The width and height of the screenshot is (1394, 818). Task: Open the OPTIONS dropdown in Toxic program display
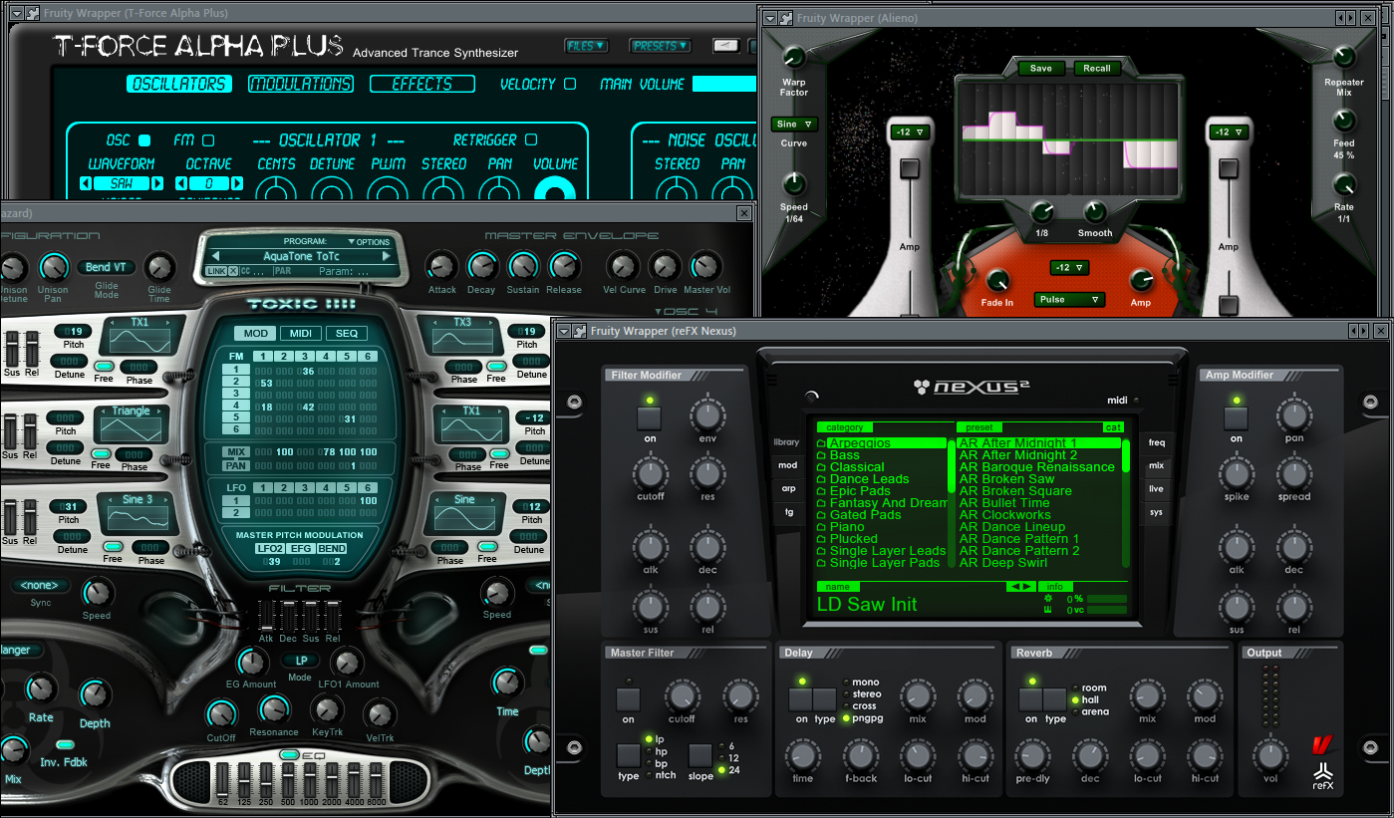(x=369, y=242)
